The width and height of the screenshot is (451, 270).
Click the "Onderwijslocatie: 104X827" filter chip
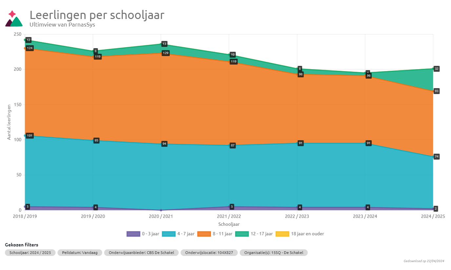click(209, 253)
